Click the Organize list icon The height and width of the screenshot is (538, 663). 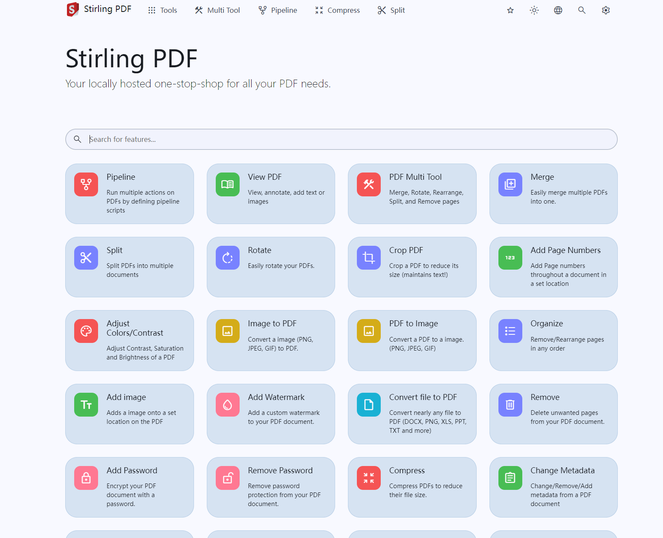click(x=510, y=331)
